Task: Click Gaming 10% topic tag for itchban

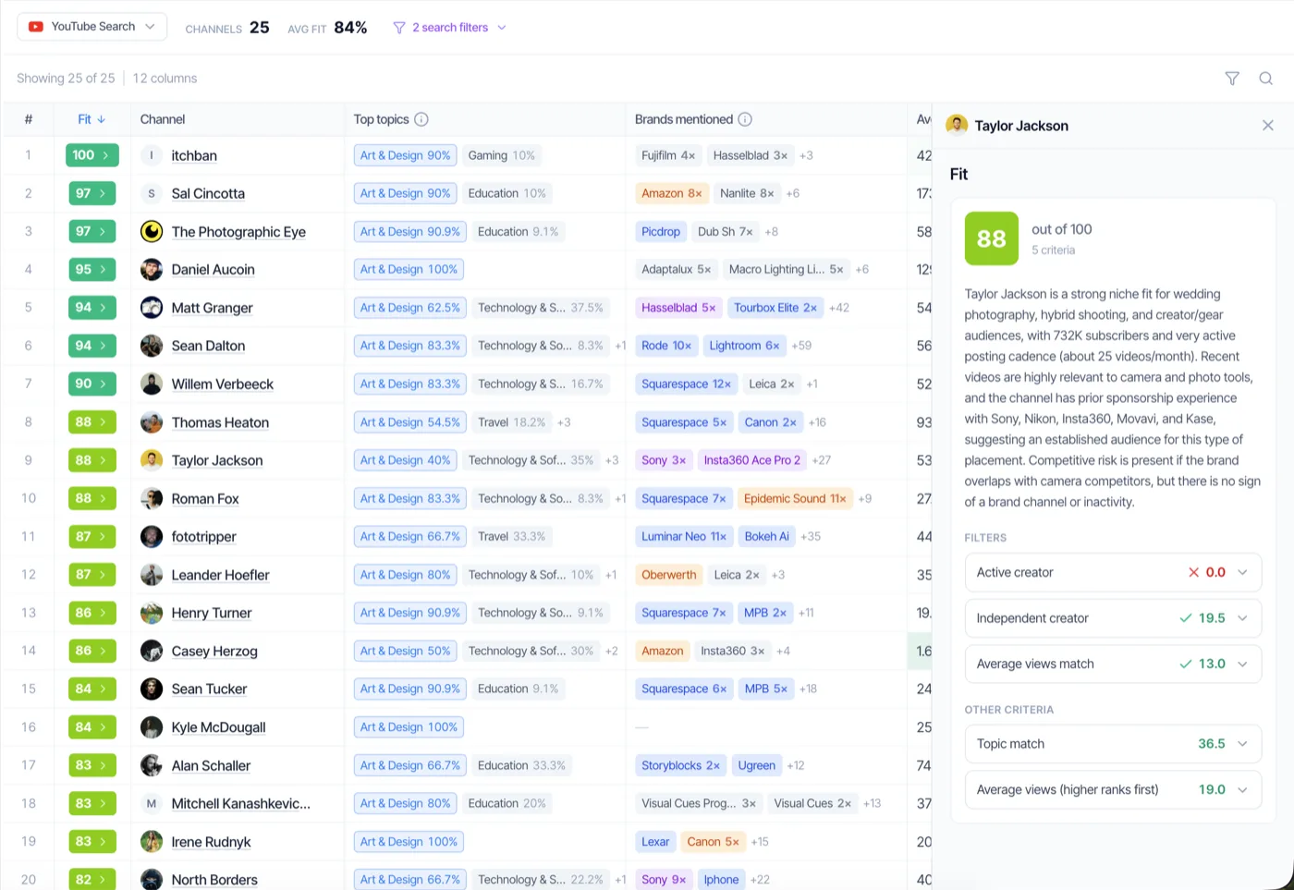Action: pos(501,155)
